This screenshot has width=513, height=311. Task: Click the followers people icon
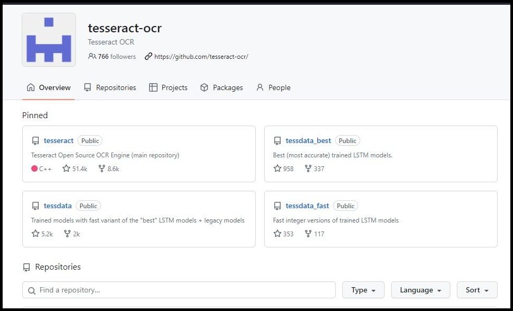coord(92,56)
